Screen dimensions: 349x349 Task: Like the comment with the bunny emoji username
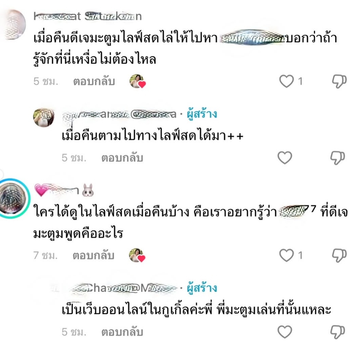pyautogui.click(x=286, y=255)
